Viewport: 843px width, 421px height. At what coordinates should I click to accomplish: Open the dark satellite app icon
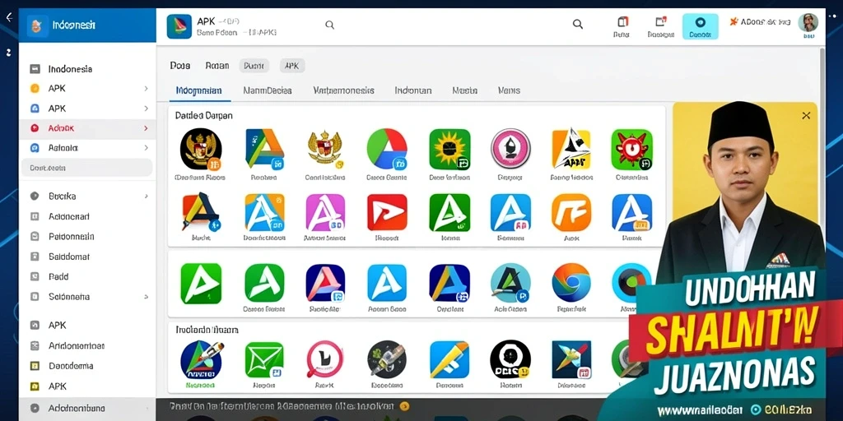tap(387, 359)
